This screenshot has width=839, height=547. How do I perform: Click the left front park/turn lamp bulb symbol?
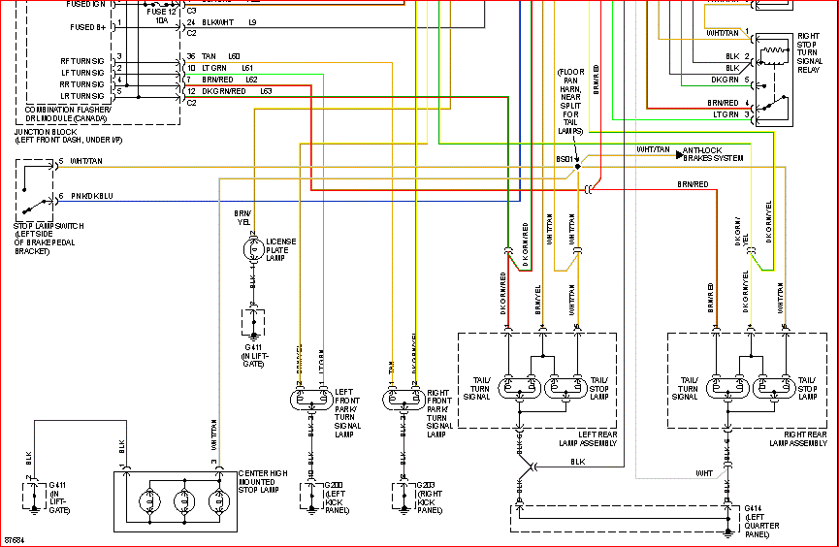tap(311, 400)
